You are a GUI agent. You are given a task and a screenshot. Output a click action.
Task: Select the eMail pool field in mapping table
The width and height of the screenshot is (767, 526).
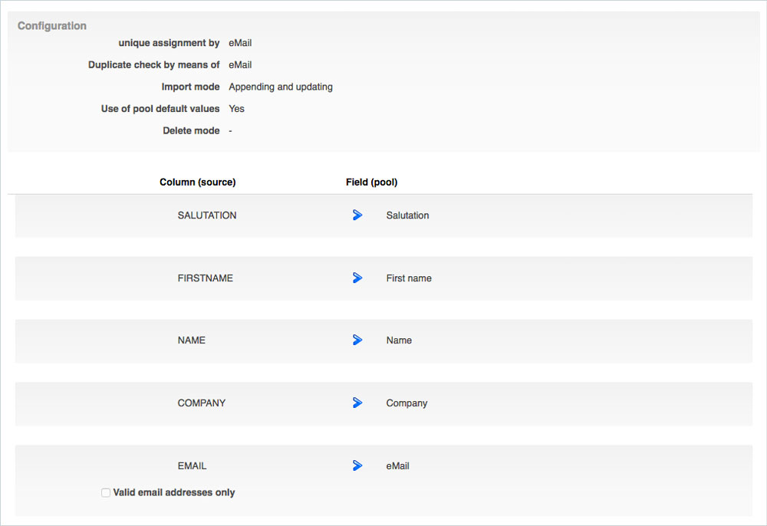[x=397, y=466]
